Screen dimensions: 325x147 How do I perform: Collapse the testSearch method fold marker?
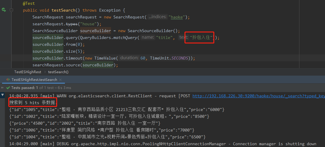coord(12,10)
